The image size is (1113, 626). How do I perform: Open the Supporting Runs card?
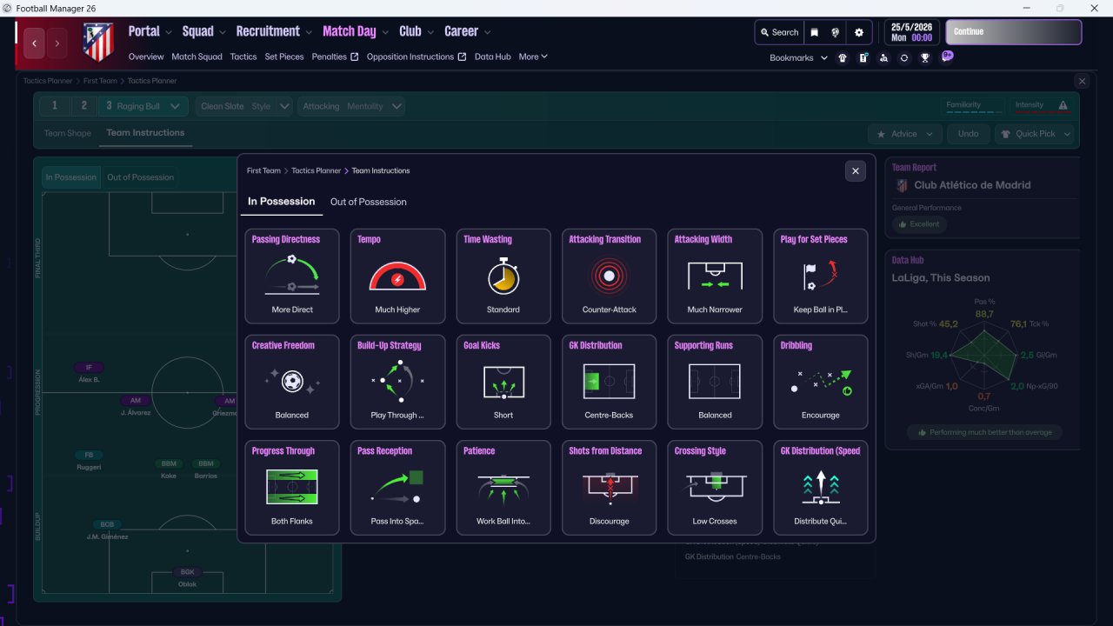715,382
